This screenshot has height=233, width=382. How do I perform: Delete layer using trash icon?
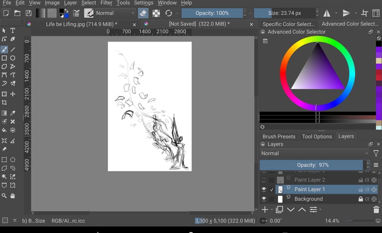(376, 210)
